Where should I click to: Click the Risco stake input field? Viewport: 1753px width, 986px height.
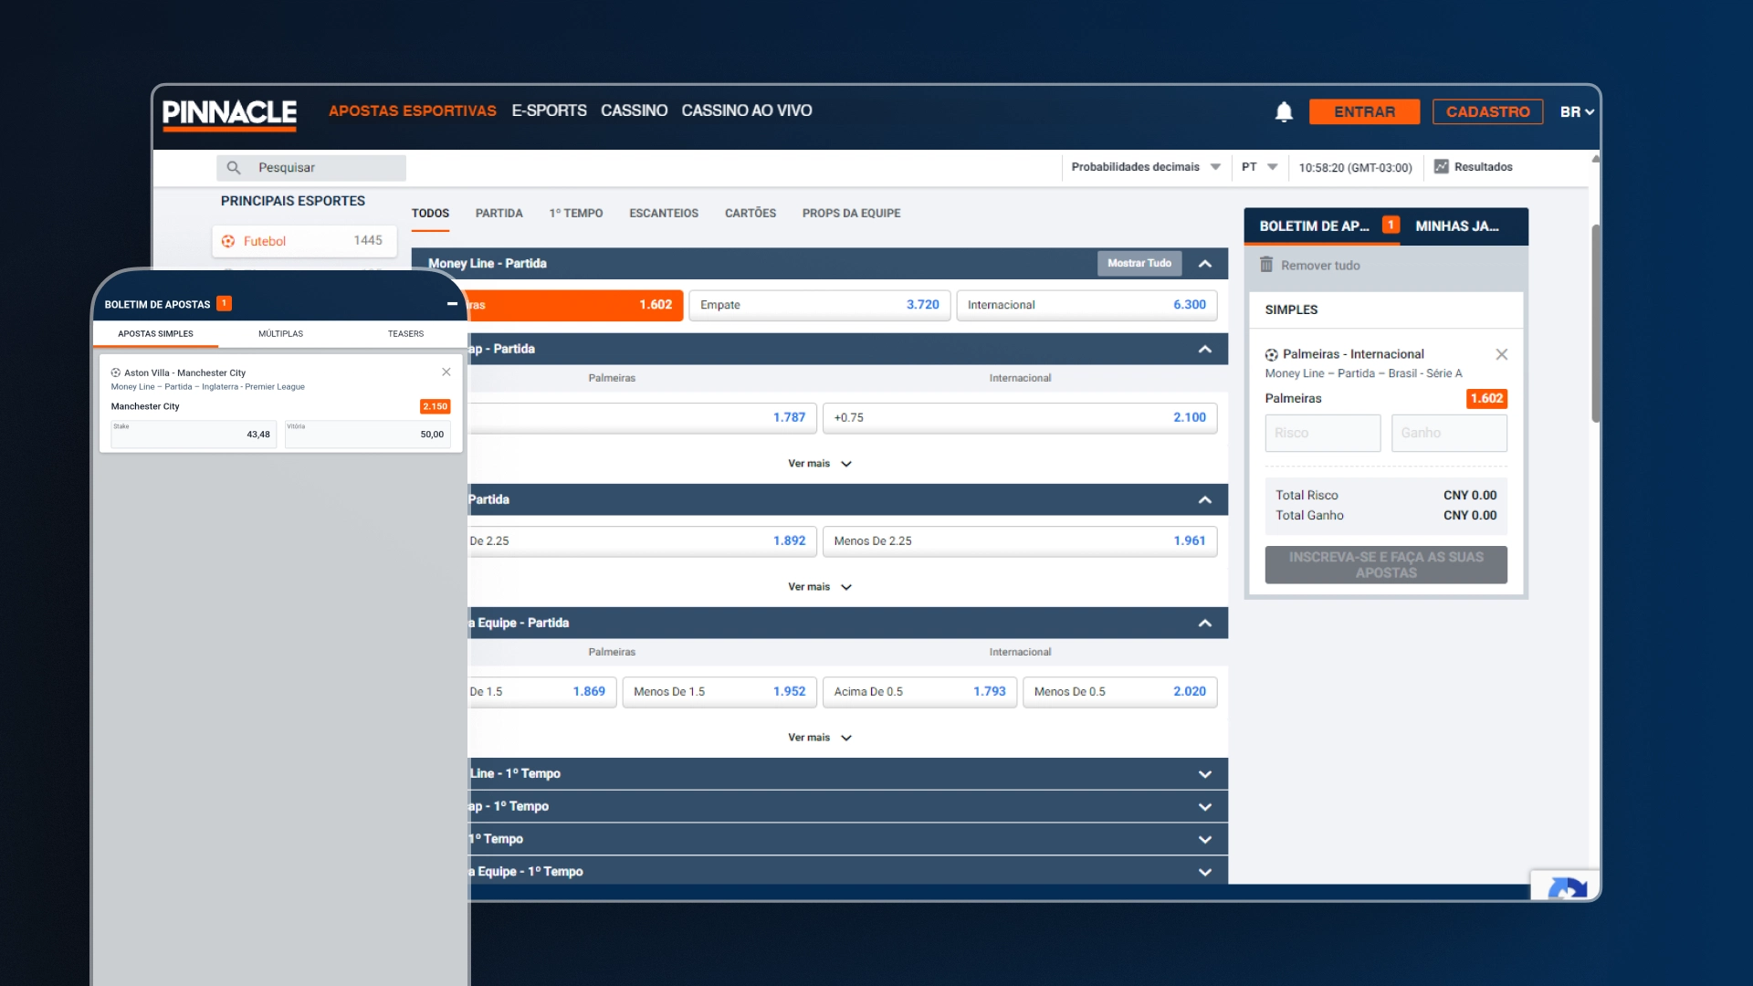(x=1322, y=434)
